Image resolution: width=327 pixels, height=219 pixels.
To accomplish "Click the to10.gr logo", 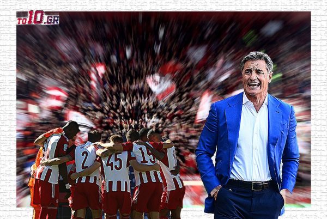I will (x=38, y=18).
